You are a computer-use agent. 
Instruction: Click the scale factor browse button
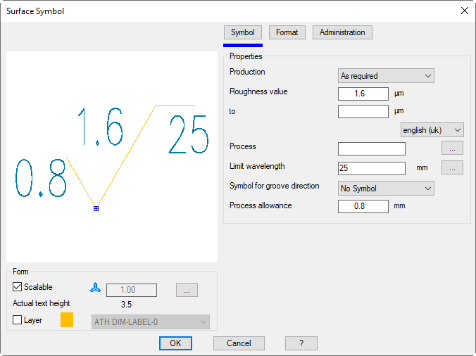(187, 290)
